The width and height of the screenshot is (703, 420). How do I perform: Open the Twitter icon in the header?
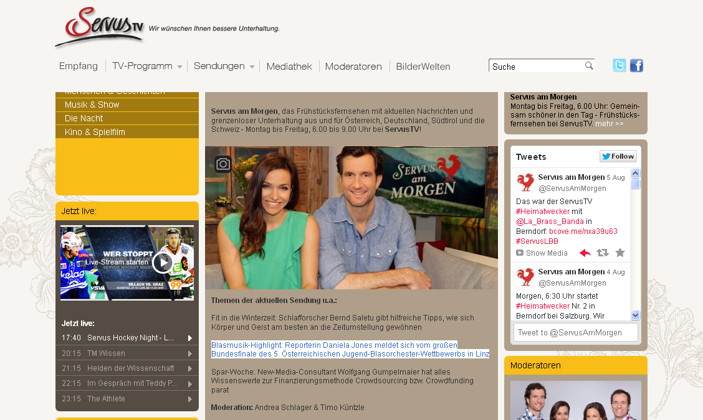pos(619,65)
